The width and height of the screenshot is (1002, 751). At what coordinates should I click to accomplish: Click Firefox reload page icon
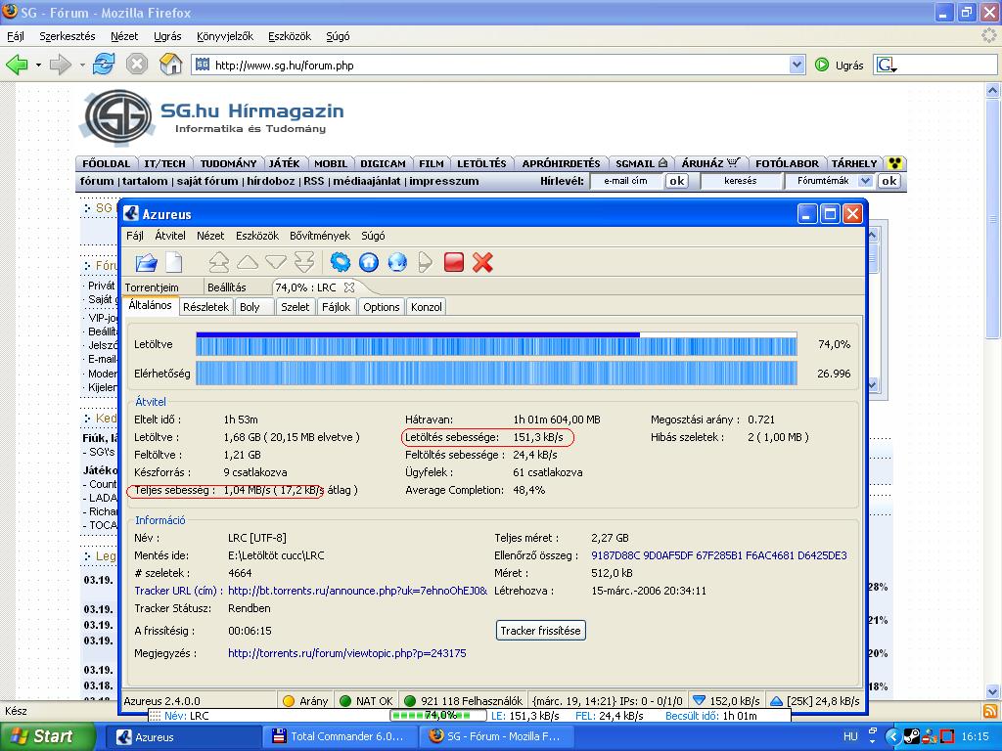click(x=104, y=65)
